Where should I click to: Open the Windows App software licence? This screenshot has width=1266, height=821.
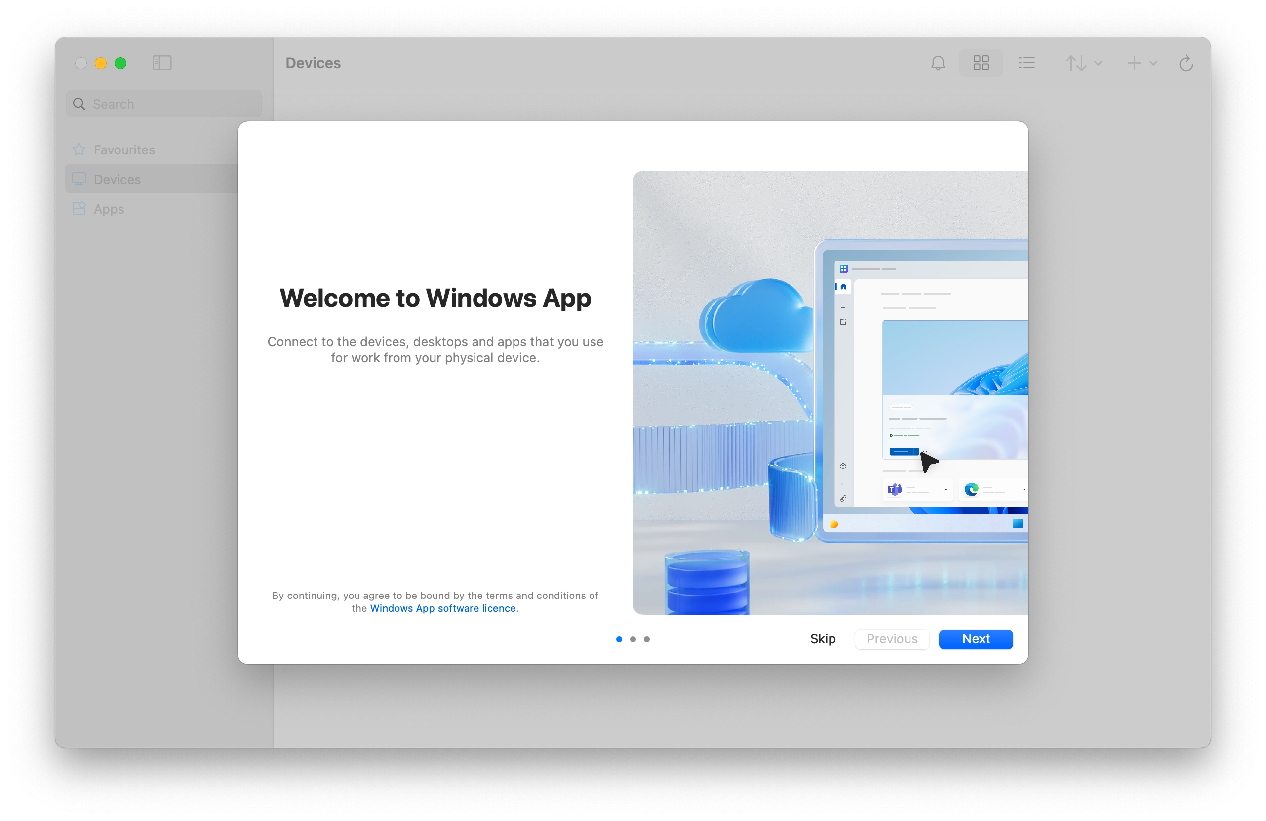coord(443,608)
